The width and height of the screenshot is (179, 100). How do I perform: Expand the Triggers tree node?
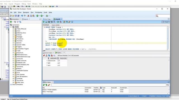click(13, 47)
